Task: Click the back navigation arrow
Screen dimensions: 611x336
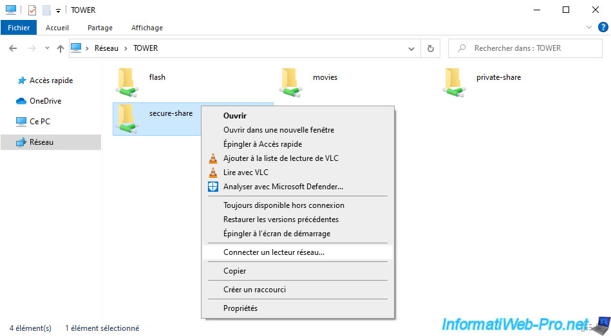Action: click(x=14, y=48)
